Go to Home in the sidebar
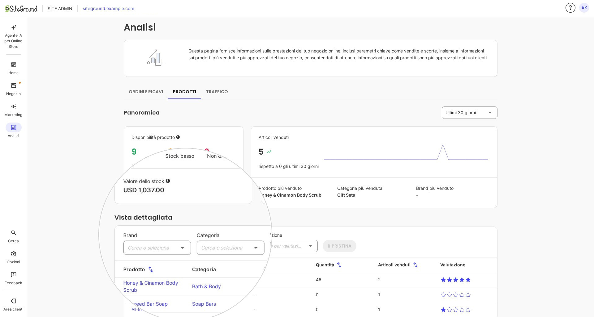The image size is (594, 317). click(13, 68)
